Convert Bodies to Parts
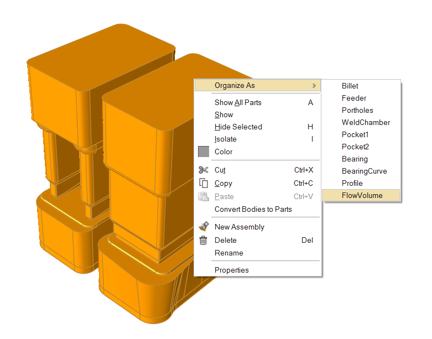 click(253, 209)
